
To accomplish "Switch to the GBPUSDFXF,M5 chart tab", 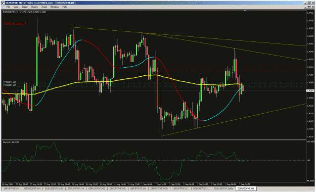I will tap(97, 188).
